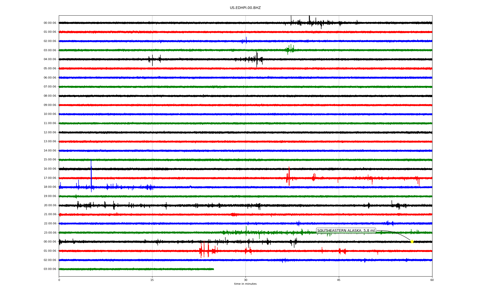
Task: Click the yellow star earthquake marker
Action: click(x=412, y=242)
